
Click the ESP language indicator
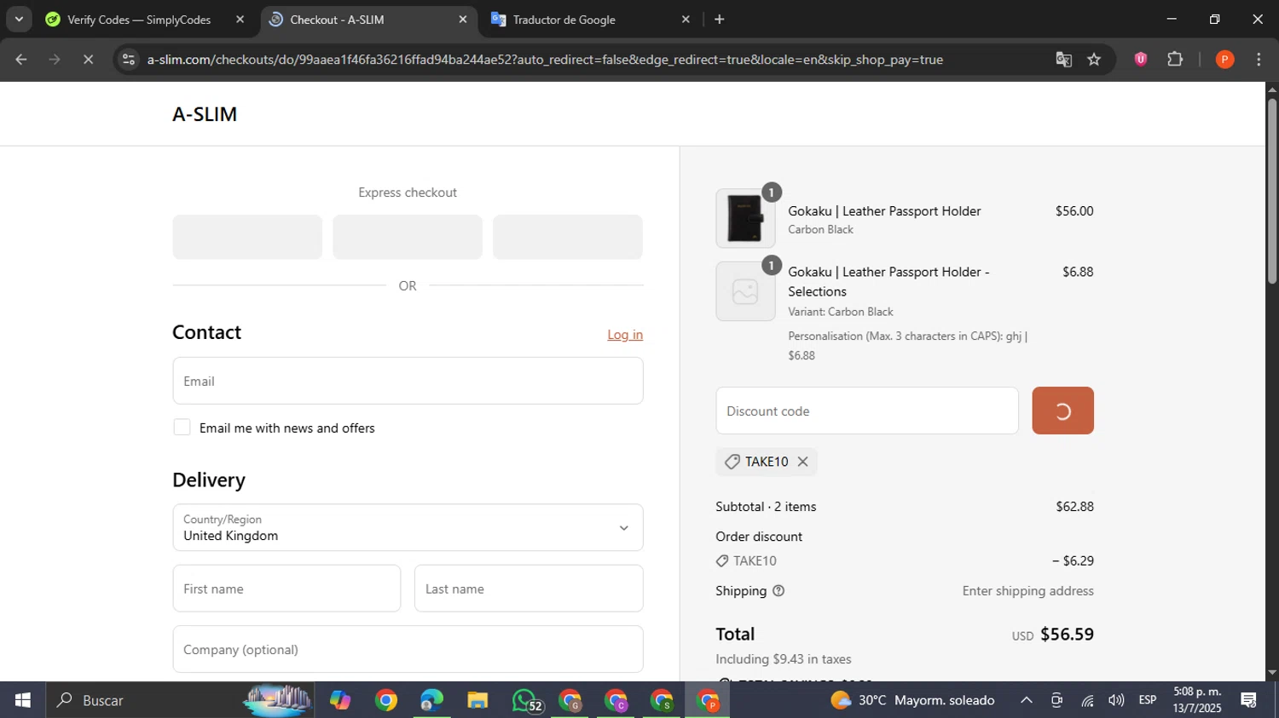point(1148,700)
